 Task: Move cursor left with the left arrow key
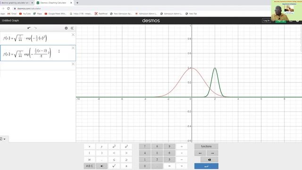coord(200,153)
